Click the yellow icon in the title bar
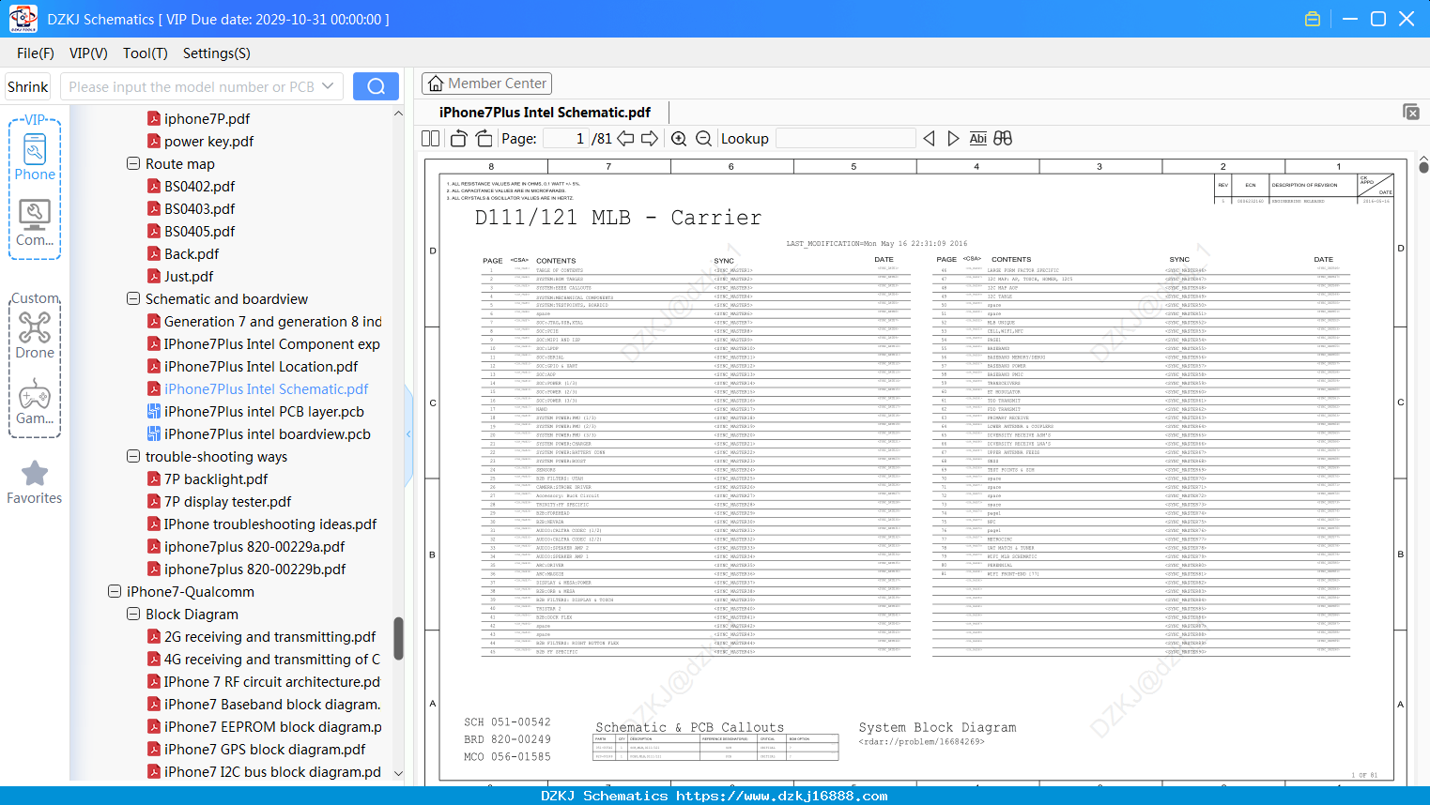This screenshot has height=805, width=1430. [1313, 19]
